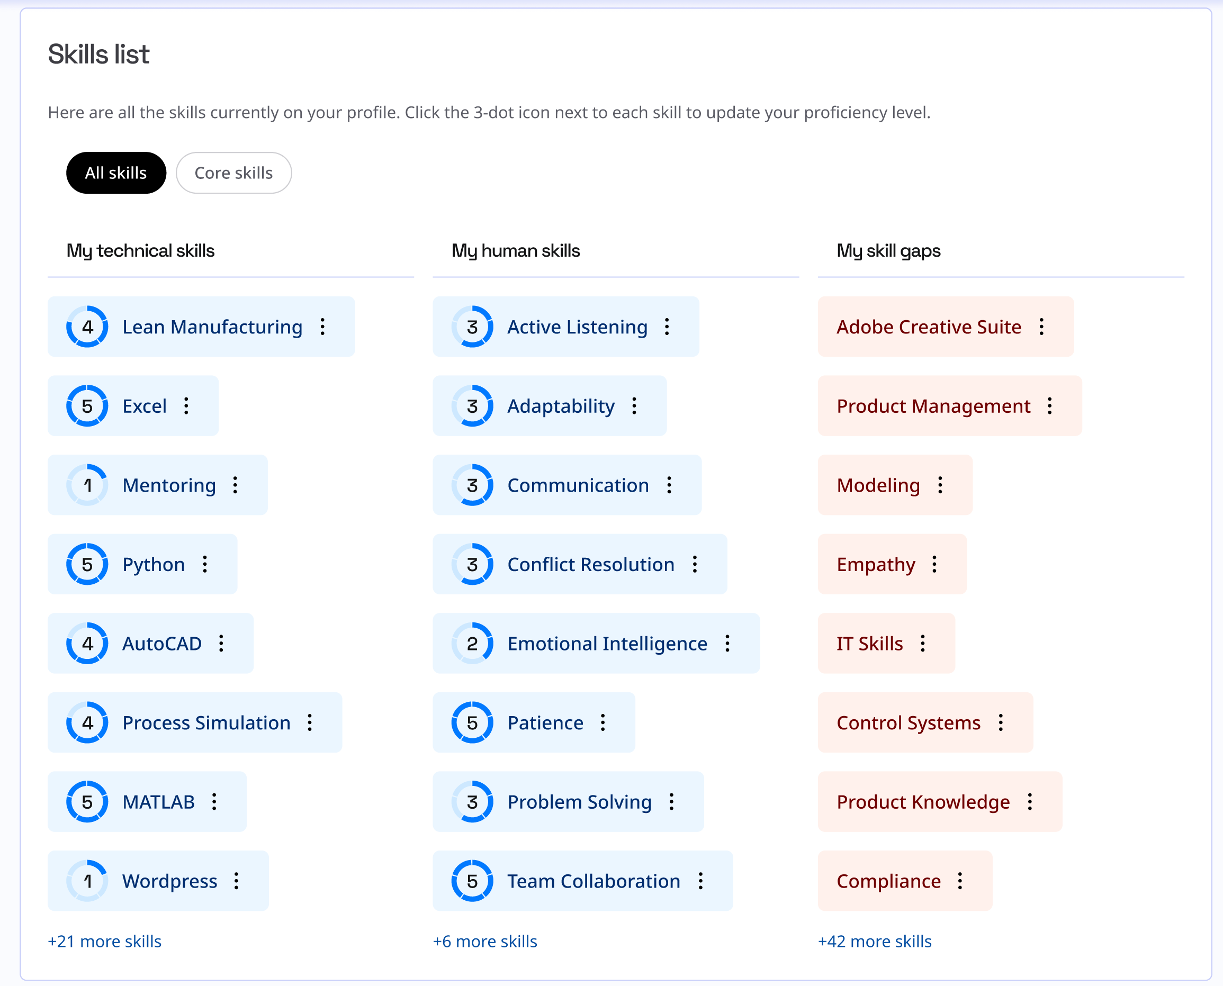1223x986 pixels.
Task: Select the Problem Solving skill label
Action: 579,802
